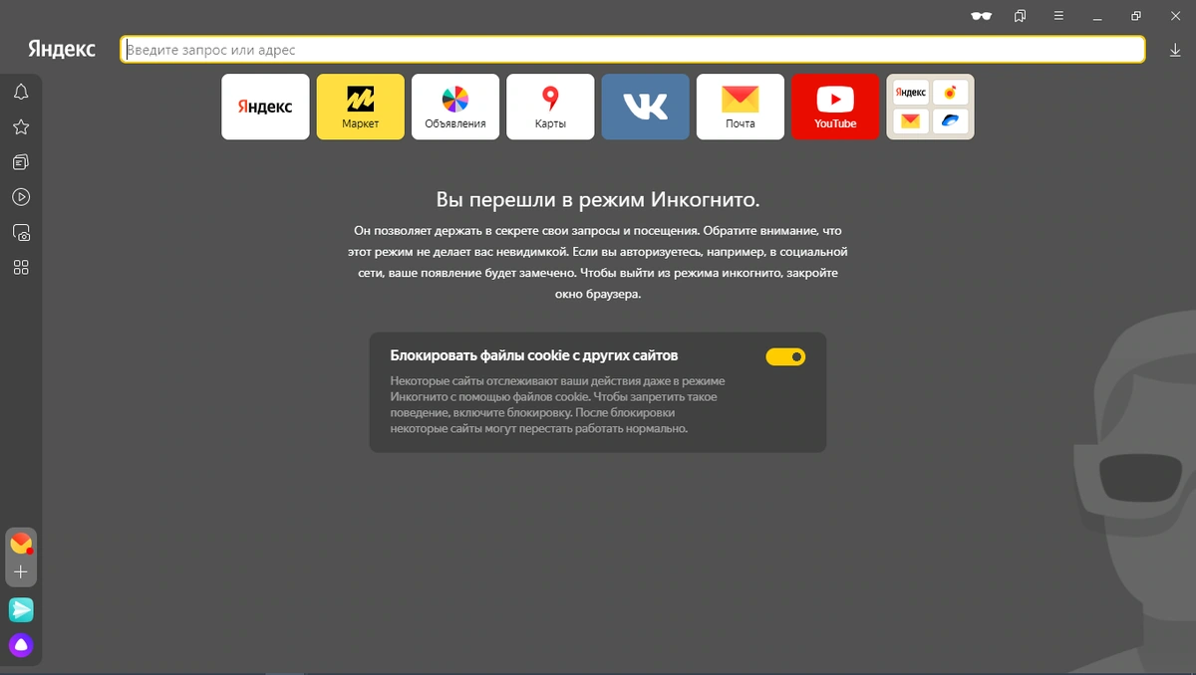The height and width of the screenshot is (675, 1196).
Task: Add a site with the sidebar plus button
Action: point(21,572)
